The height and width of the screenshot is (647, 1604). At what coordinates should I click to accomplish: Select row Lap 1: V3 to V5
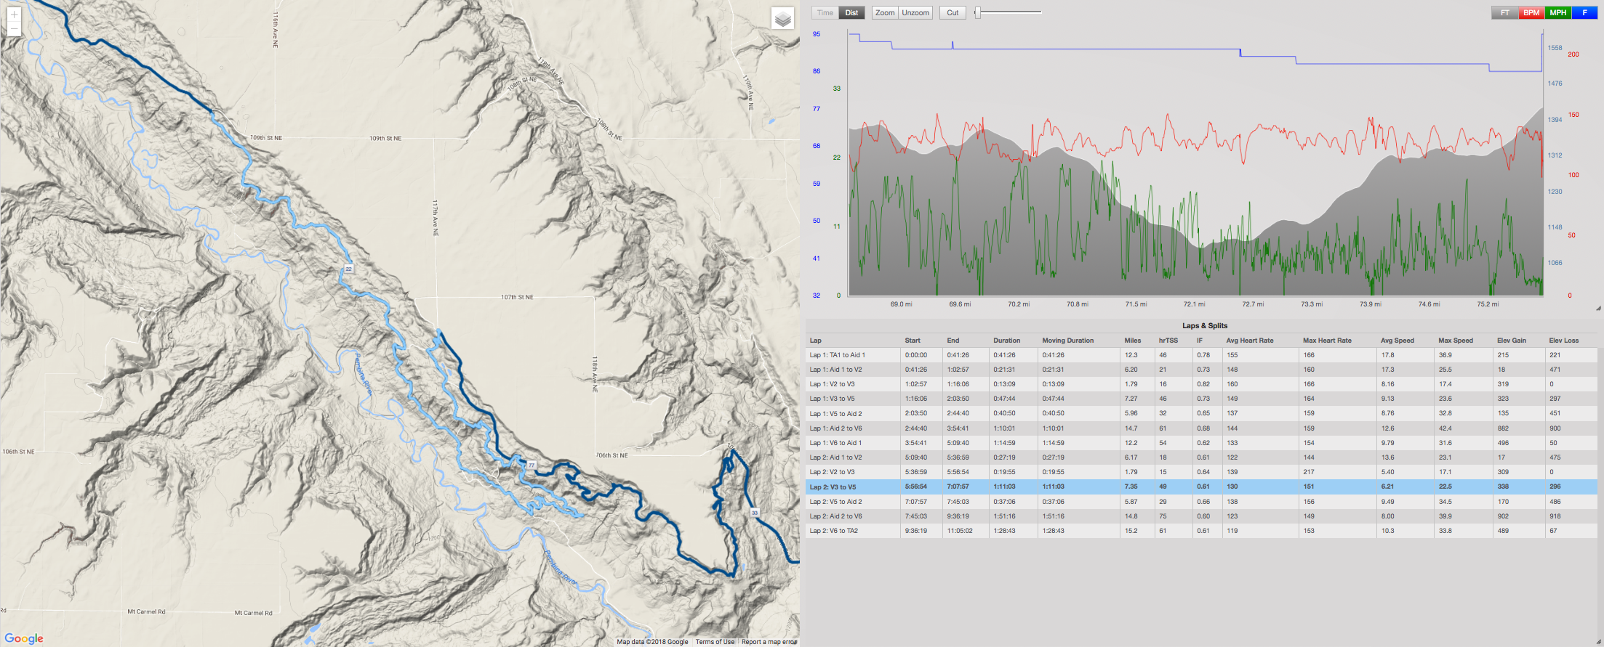[x=1201, y=399]
